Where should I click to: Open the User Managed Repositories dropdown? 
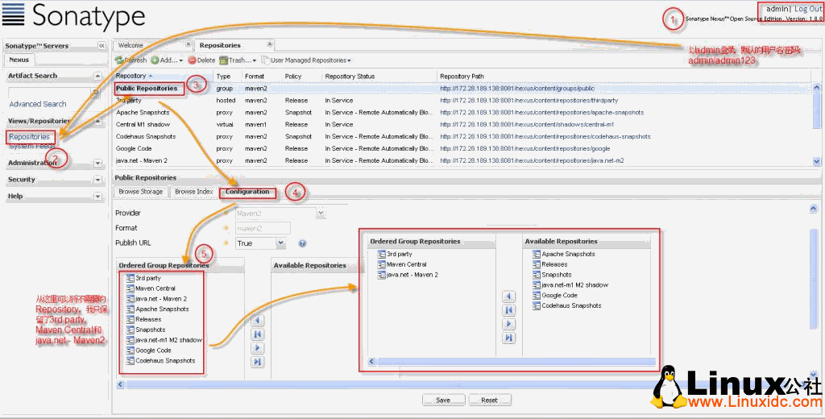[306, 60]
